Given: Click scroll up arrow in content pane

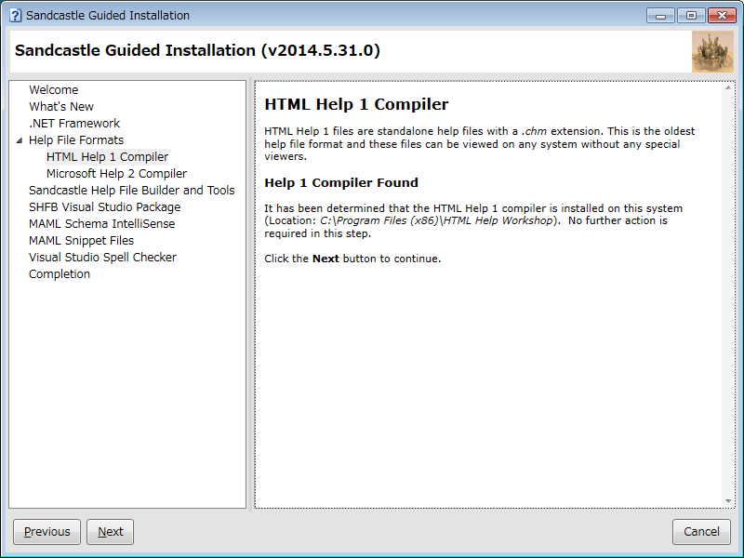Looking at the screenshot, I should click(x=728, y=87).
